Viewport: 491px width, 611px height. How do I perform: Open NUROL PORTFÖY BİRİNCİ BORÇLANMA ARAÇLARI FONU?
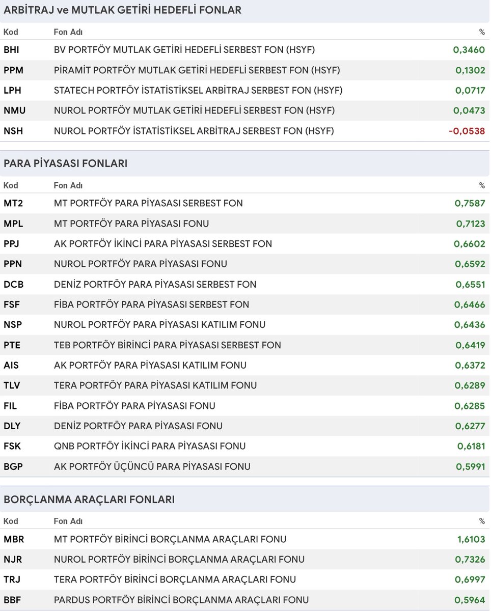click(x=179, y=560)
